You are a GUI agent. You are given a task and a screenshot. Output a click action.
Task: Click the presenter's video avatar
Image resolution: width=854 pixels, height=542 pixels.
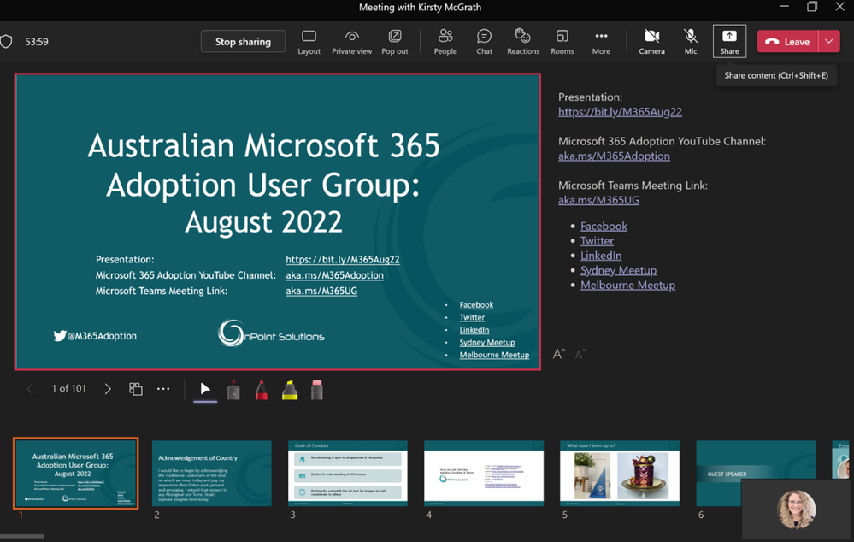pyautogui.click(x=796, y=510)
